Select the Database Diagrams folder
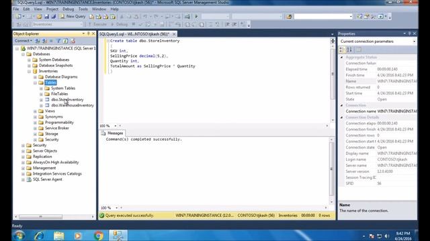Screen dimensions: 430x241 (x=61, y=77)
